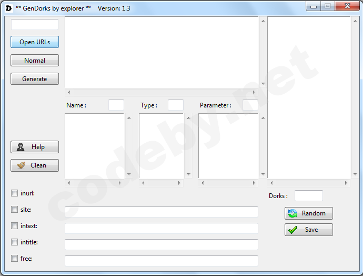Click up arrow of Dorks output scrollbar
Viewport: 363px width, 276px height.
(x=355, y=21)
